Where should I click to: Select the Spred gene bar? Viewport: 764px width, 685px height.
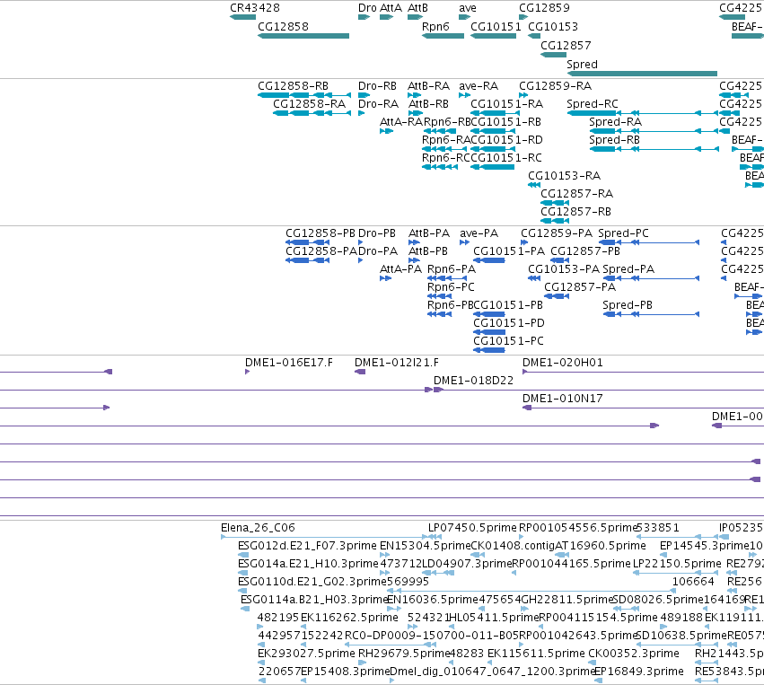(x=642, y=74)
